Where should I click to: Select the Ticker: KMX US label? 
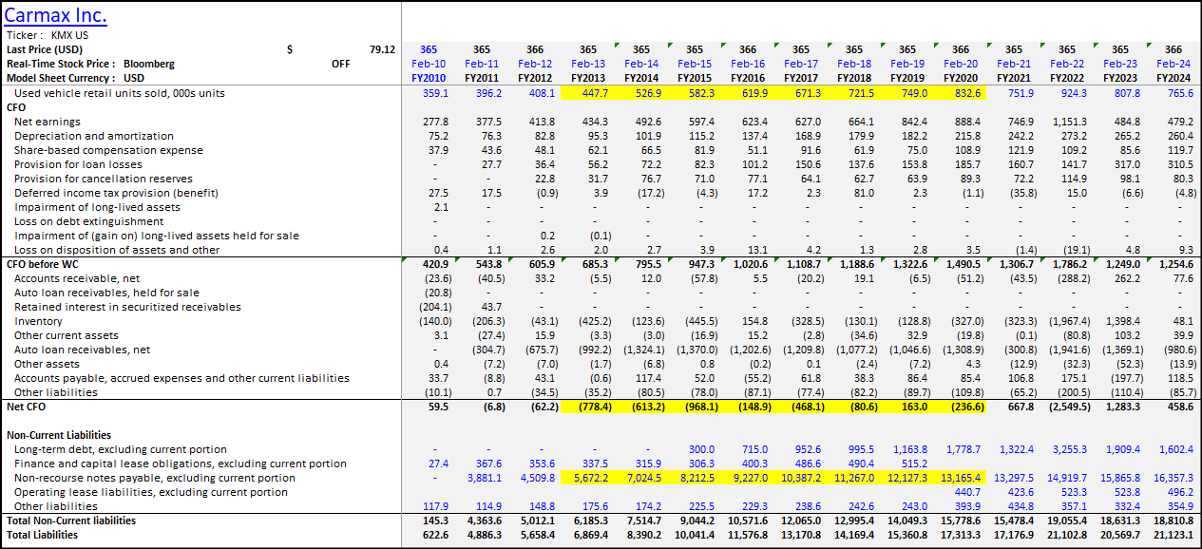click(x=48, y=35)
